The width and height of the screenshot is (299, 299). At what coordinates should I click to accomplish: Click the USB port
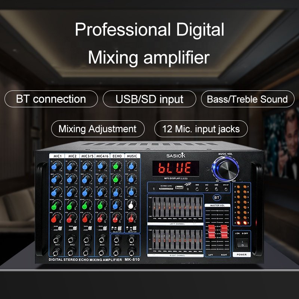click(179, 187)
